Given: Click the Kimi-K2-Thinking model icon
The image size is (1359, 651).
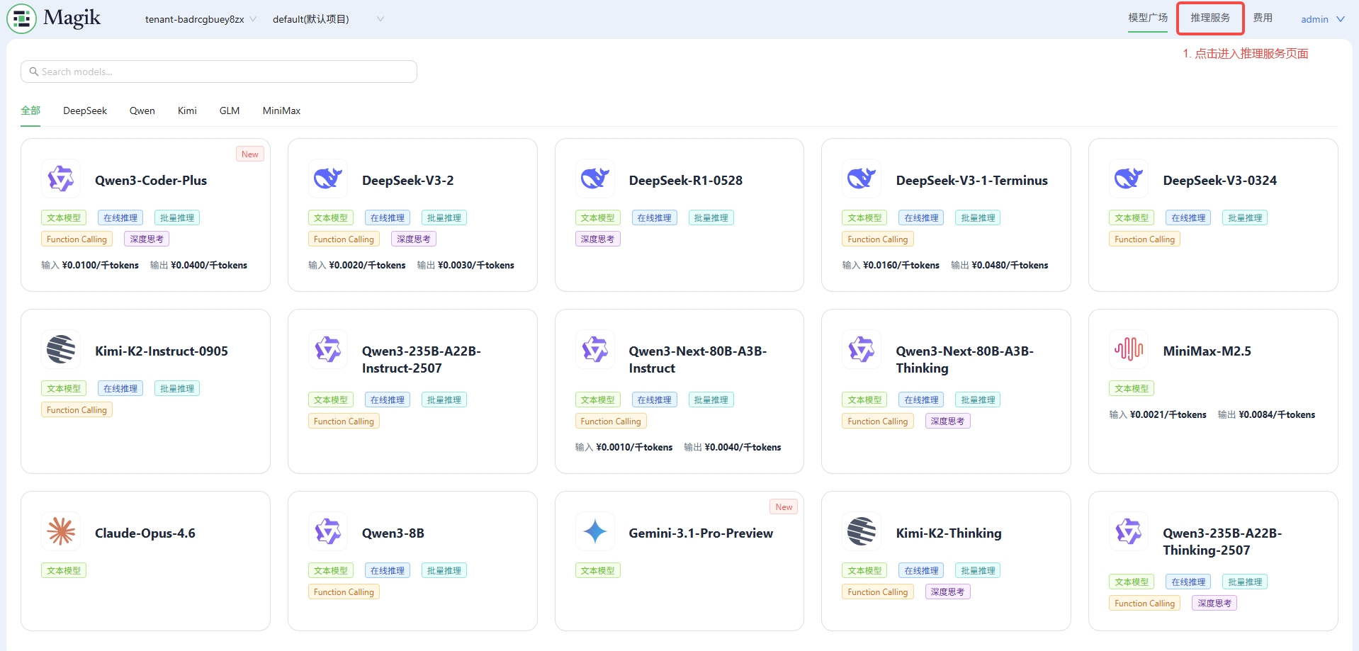Looking at the screenshot, I should point(862,531).
